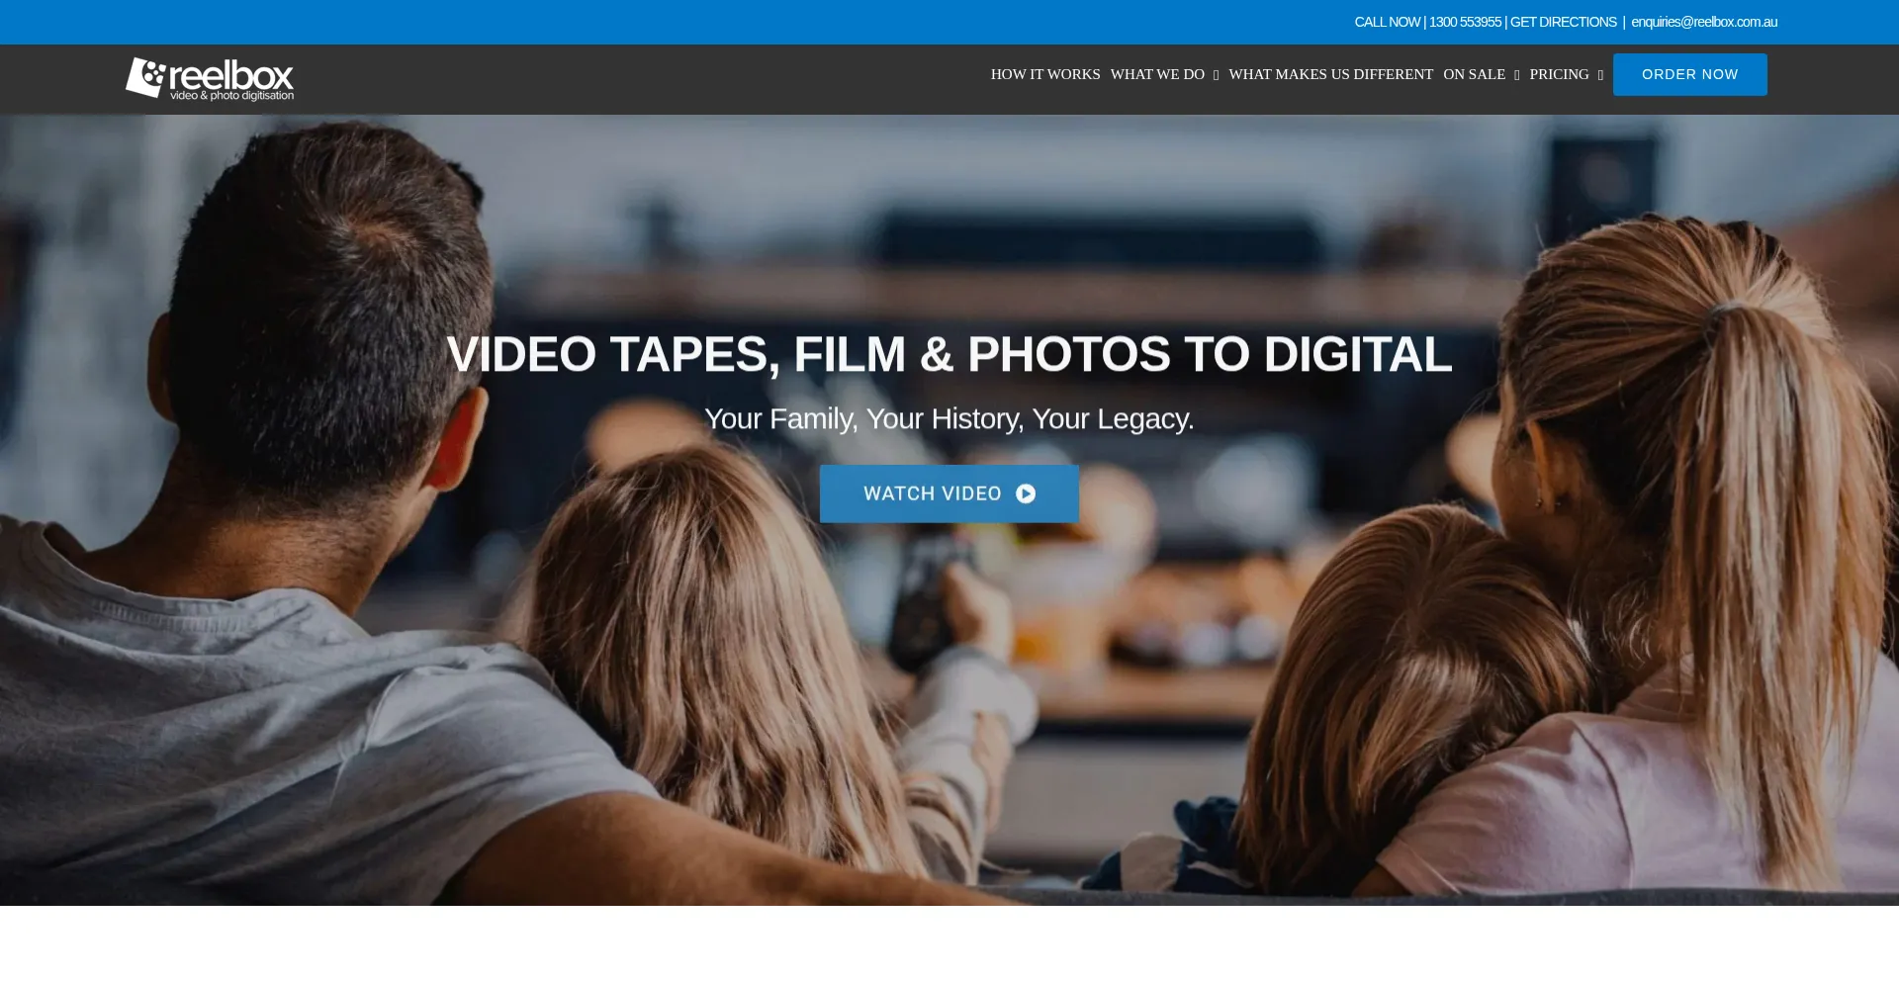Expand the What We Do submenu arrow
The width and height of the screenshot is (1899, 982).
click(x=1216, y=75)
